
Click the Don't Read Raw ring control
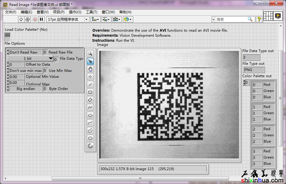[x=26, y=52]
